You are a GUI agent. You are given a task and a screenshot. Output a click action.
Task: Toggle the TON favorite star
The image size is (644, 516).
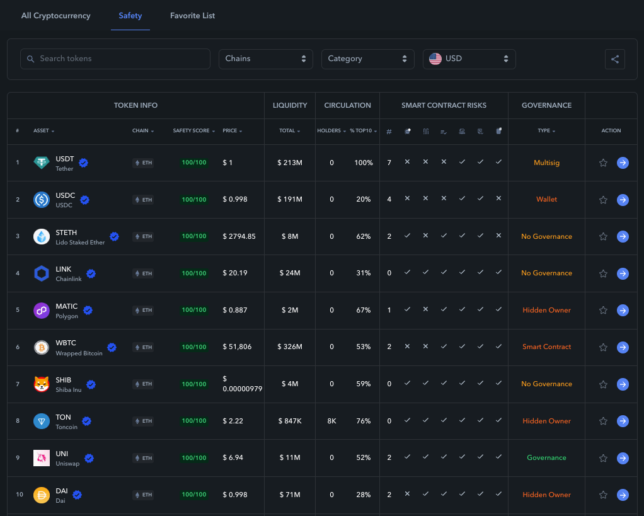[603, 421]
